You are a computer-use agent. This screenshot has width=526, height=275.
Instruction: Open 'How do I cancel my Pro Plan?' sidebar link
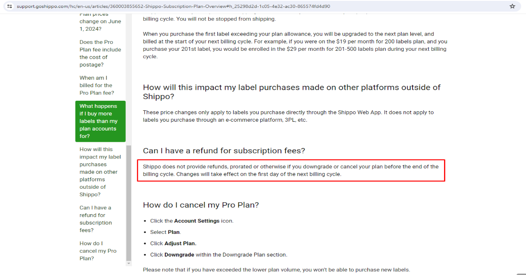(x=98, y=251)
